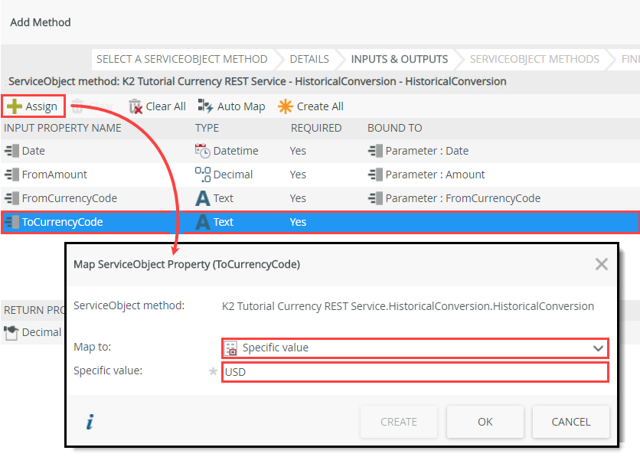Open the Map to dropdown
Viewport: 640px width, 457px height.
point(414,348)
